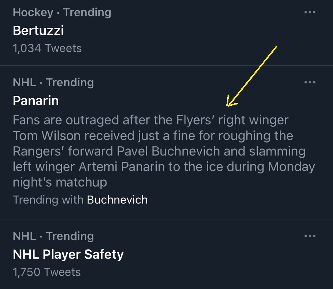Click the "Trending with" label
Image resolution: width=333 pixels, height=289 pixels.
point(48,200)
